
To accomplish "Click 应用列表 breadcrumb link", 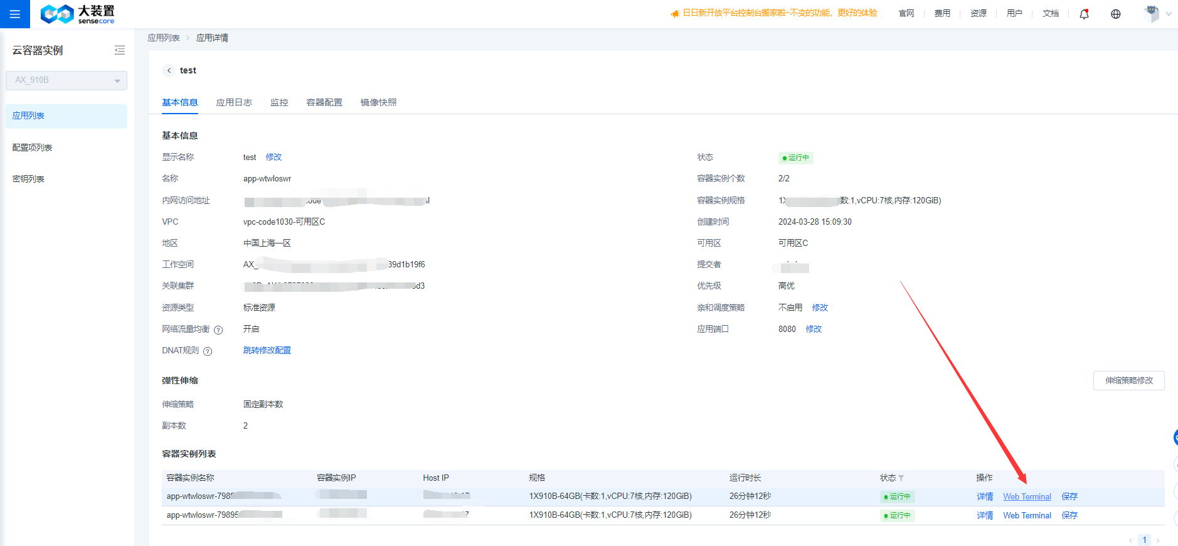I will pos(164,38).
